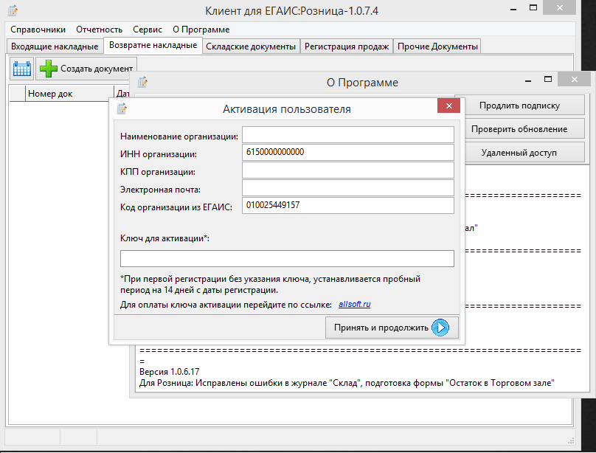Open the Справочники menu

point(38,30)
